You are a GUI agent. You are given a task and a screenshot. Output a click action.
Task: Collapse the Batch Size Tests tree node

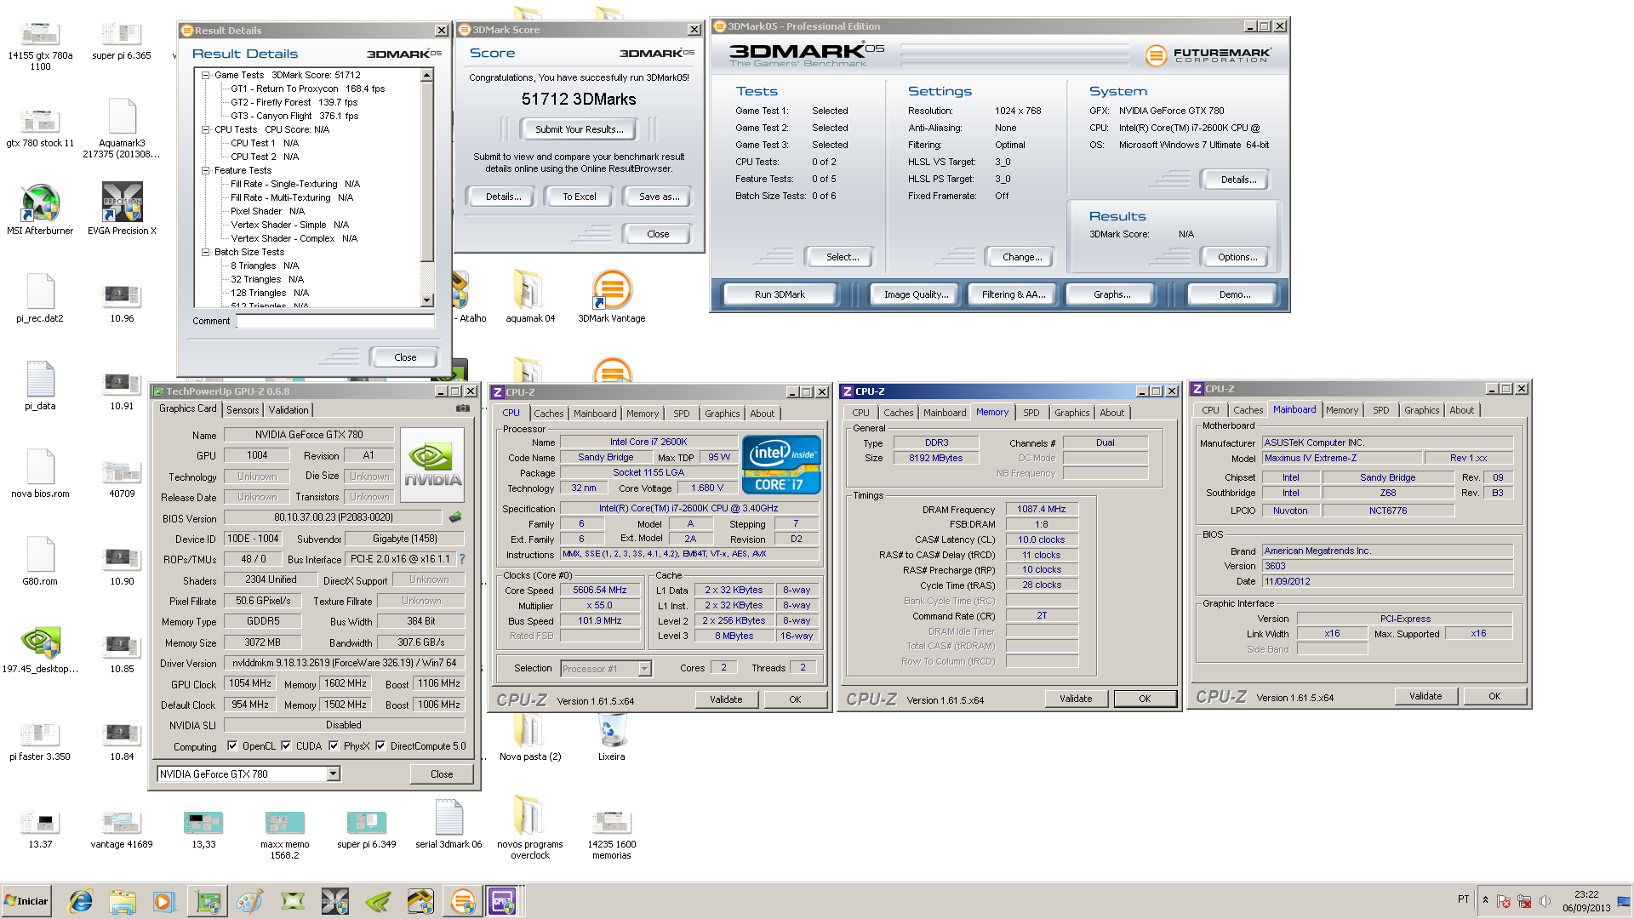point(205,252)
